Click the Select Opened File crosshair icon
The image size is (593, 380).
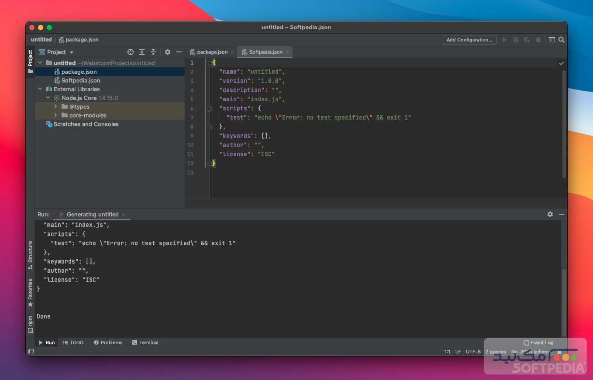click(131, 52)
